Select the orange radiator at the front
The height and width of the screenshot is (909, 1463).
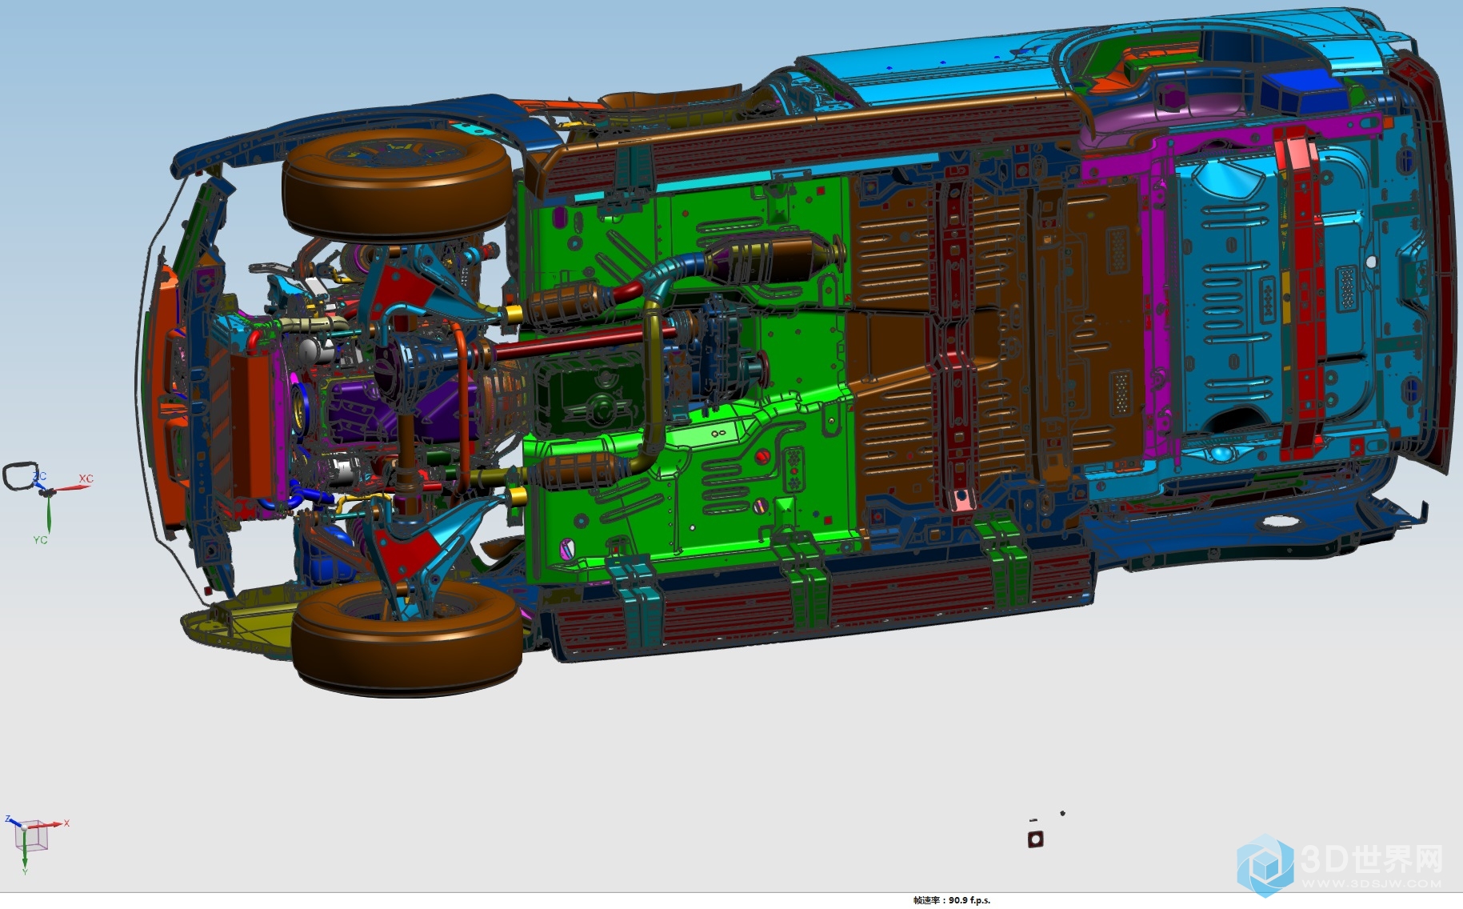point(252,426)
